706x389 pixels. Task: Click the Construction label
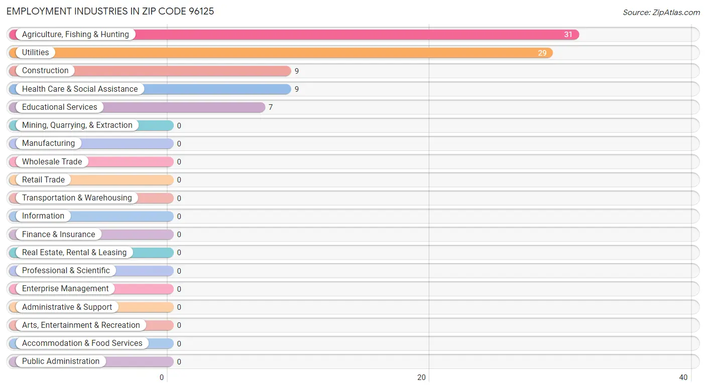point(45,71)
